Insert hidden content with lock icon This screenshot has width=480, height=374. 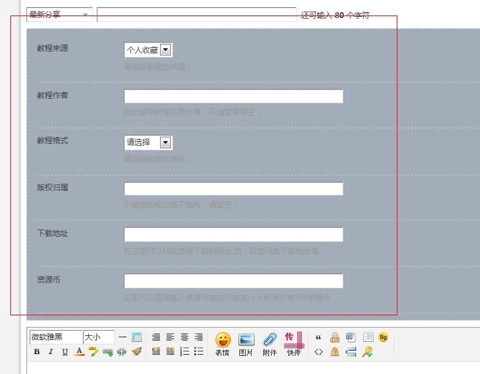tap(335, 351)
